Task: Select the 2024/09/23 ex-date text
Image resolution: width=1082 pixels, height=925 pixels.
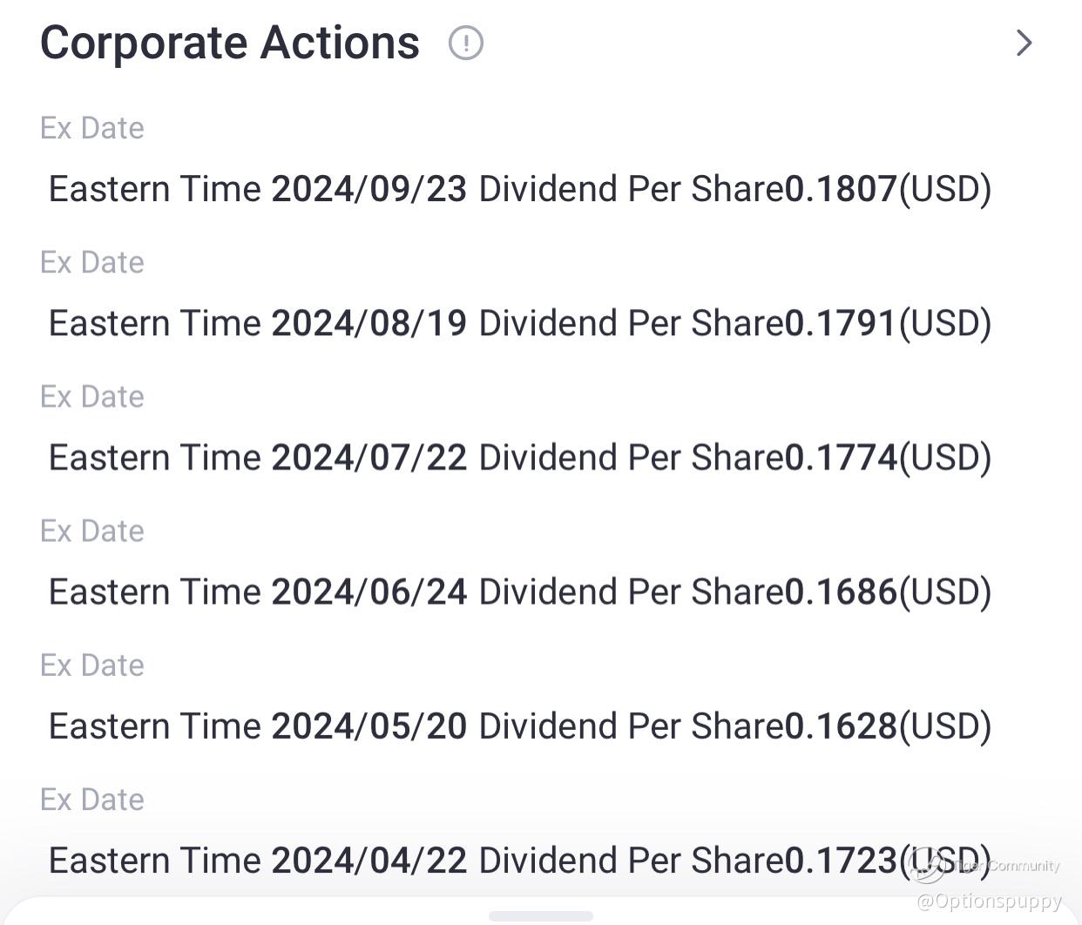Action: 369,189
